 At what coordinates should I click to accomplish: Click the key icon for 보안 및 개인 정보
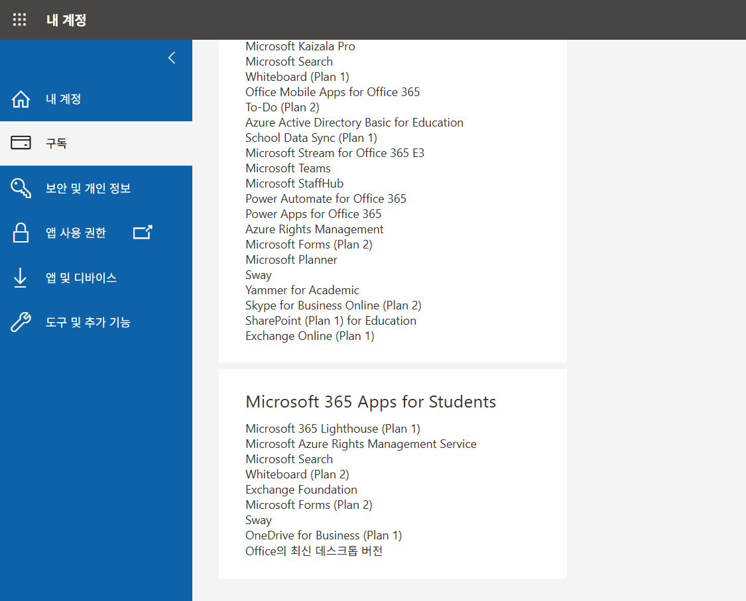21,188
